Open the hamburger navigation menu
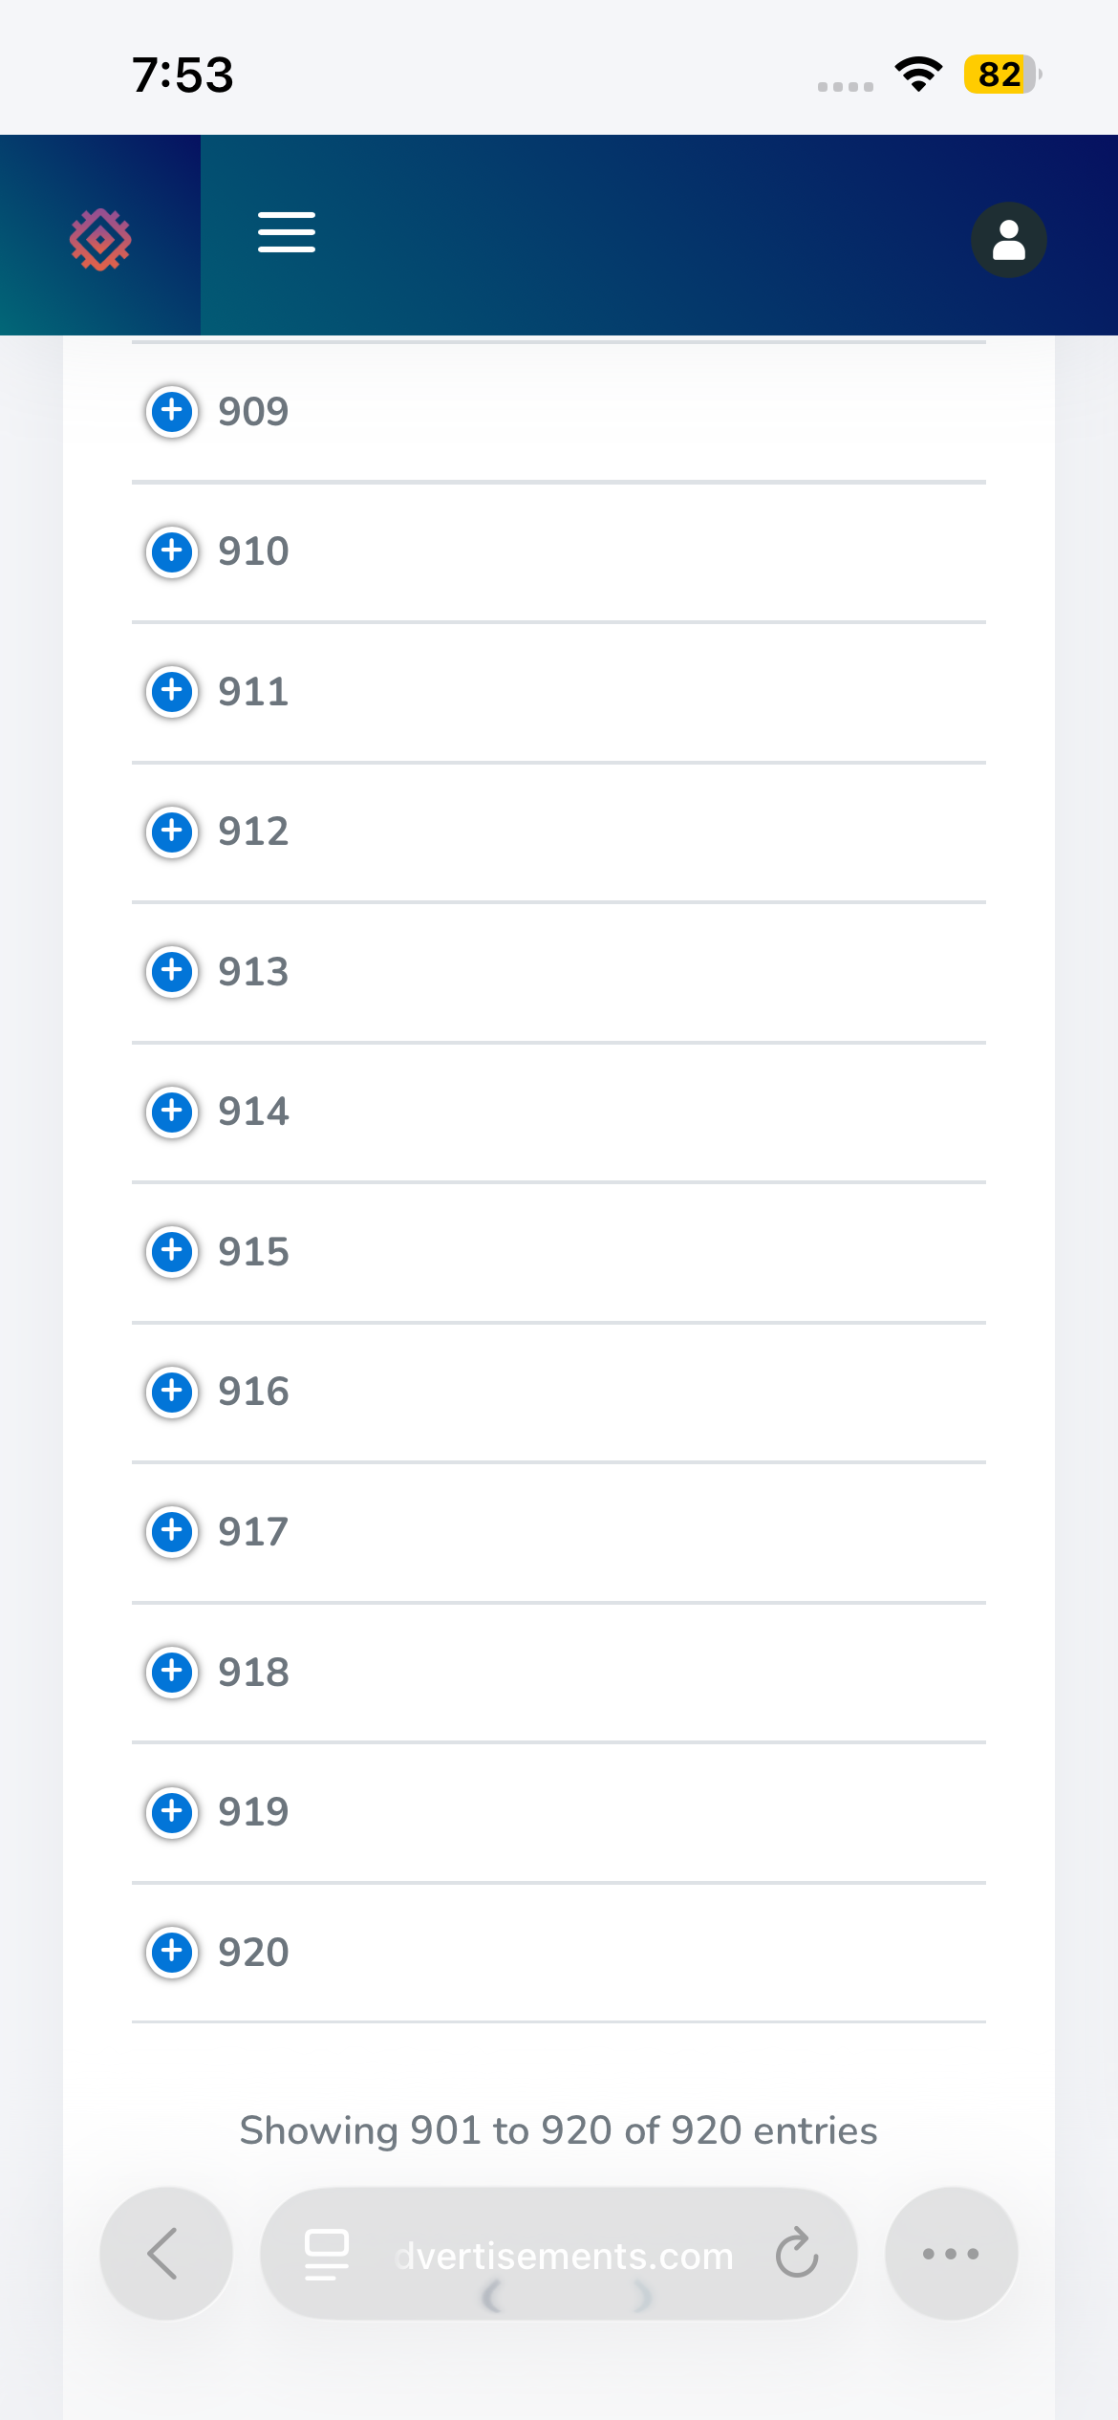Image resolution: width=1118 pixels, height=2420 pixels. [287, 232]
